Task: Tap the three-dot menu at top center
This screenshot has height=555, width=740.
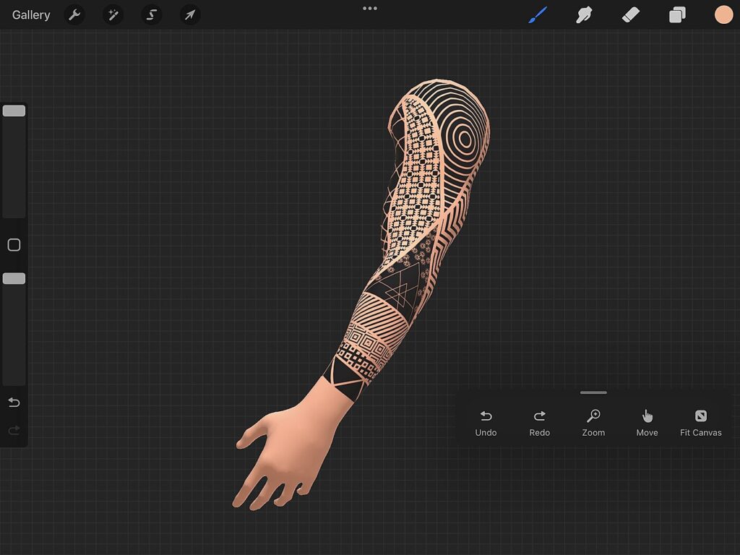Action: click(x=370, y=9)
